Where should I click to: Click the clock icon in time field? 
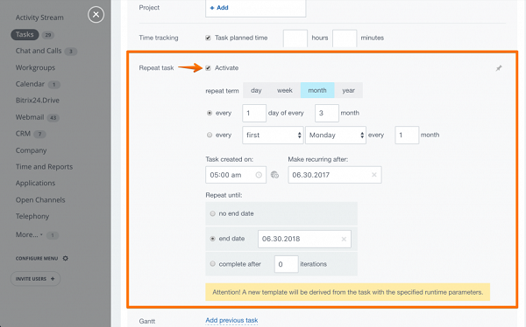tap(259, 175)
